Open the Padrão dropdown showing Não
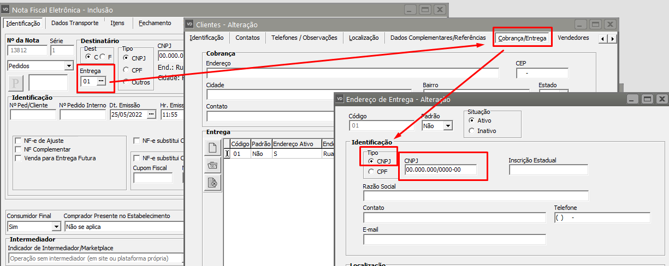Viewport: 669px width, 266px height. click(x=448, y=126)
